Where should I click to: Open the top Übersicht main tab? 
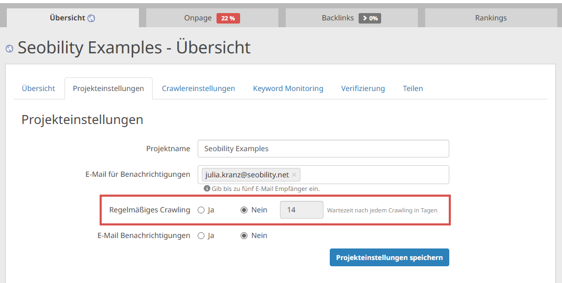tap(73, 18)
